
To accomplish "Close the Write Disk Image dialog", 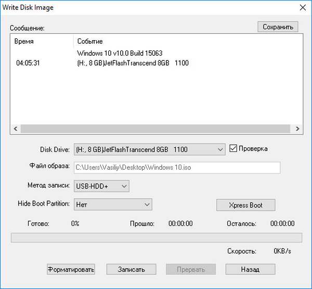I will [x=302, y=7].
